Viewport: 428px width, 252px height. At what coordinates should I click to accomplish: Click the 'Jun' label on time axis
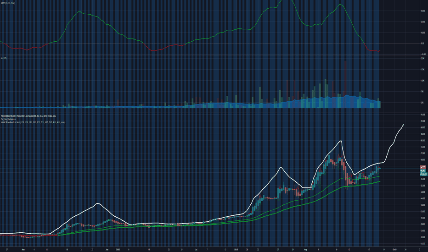(107, 249)
